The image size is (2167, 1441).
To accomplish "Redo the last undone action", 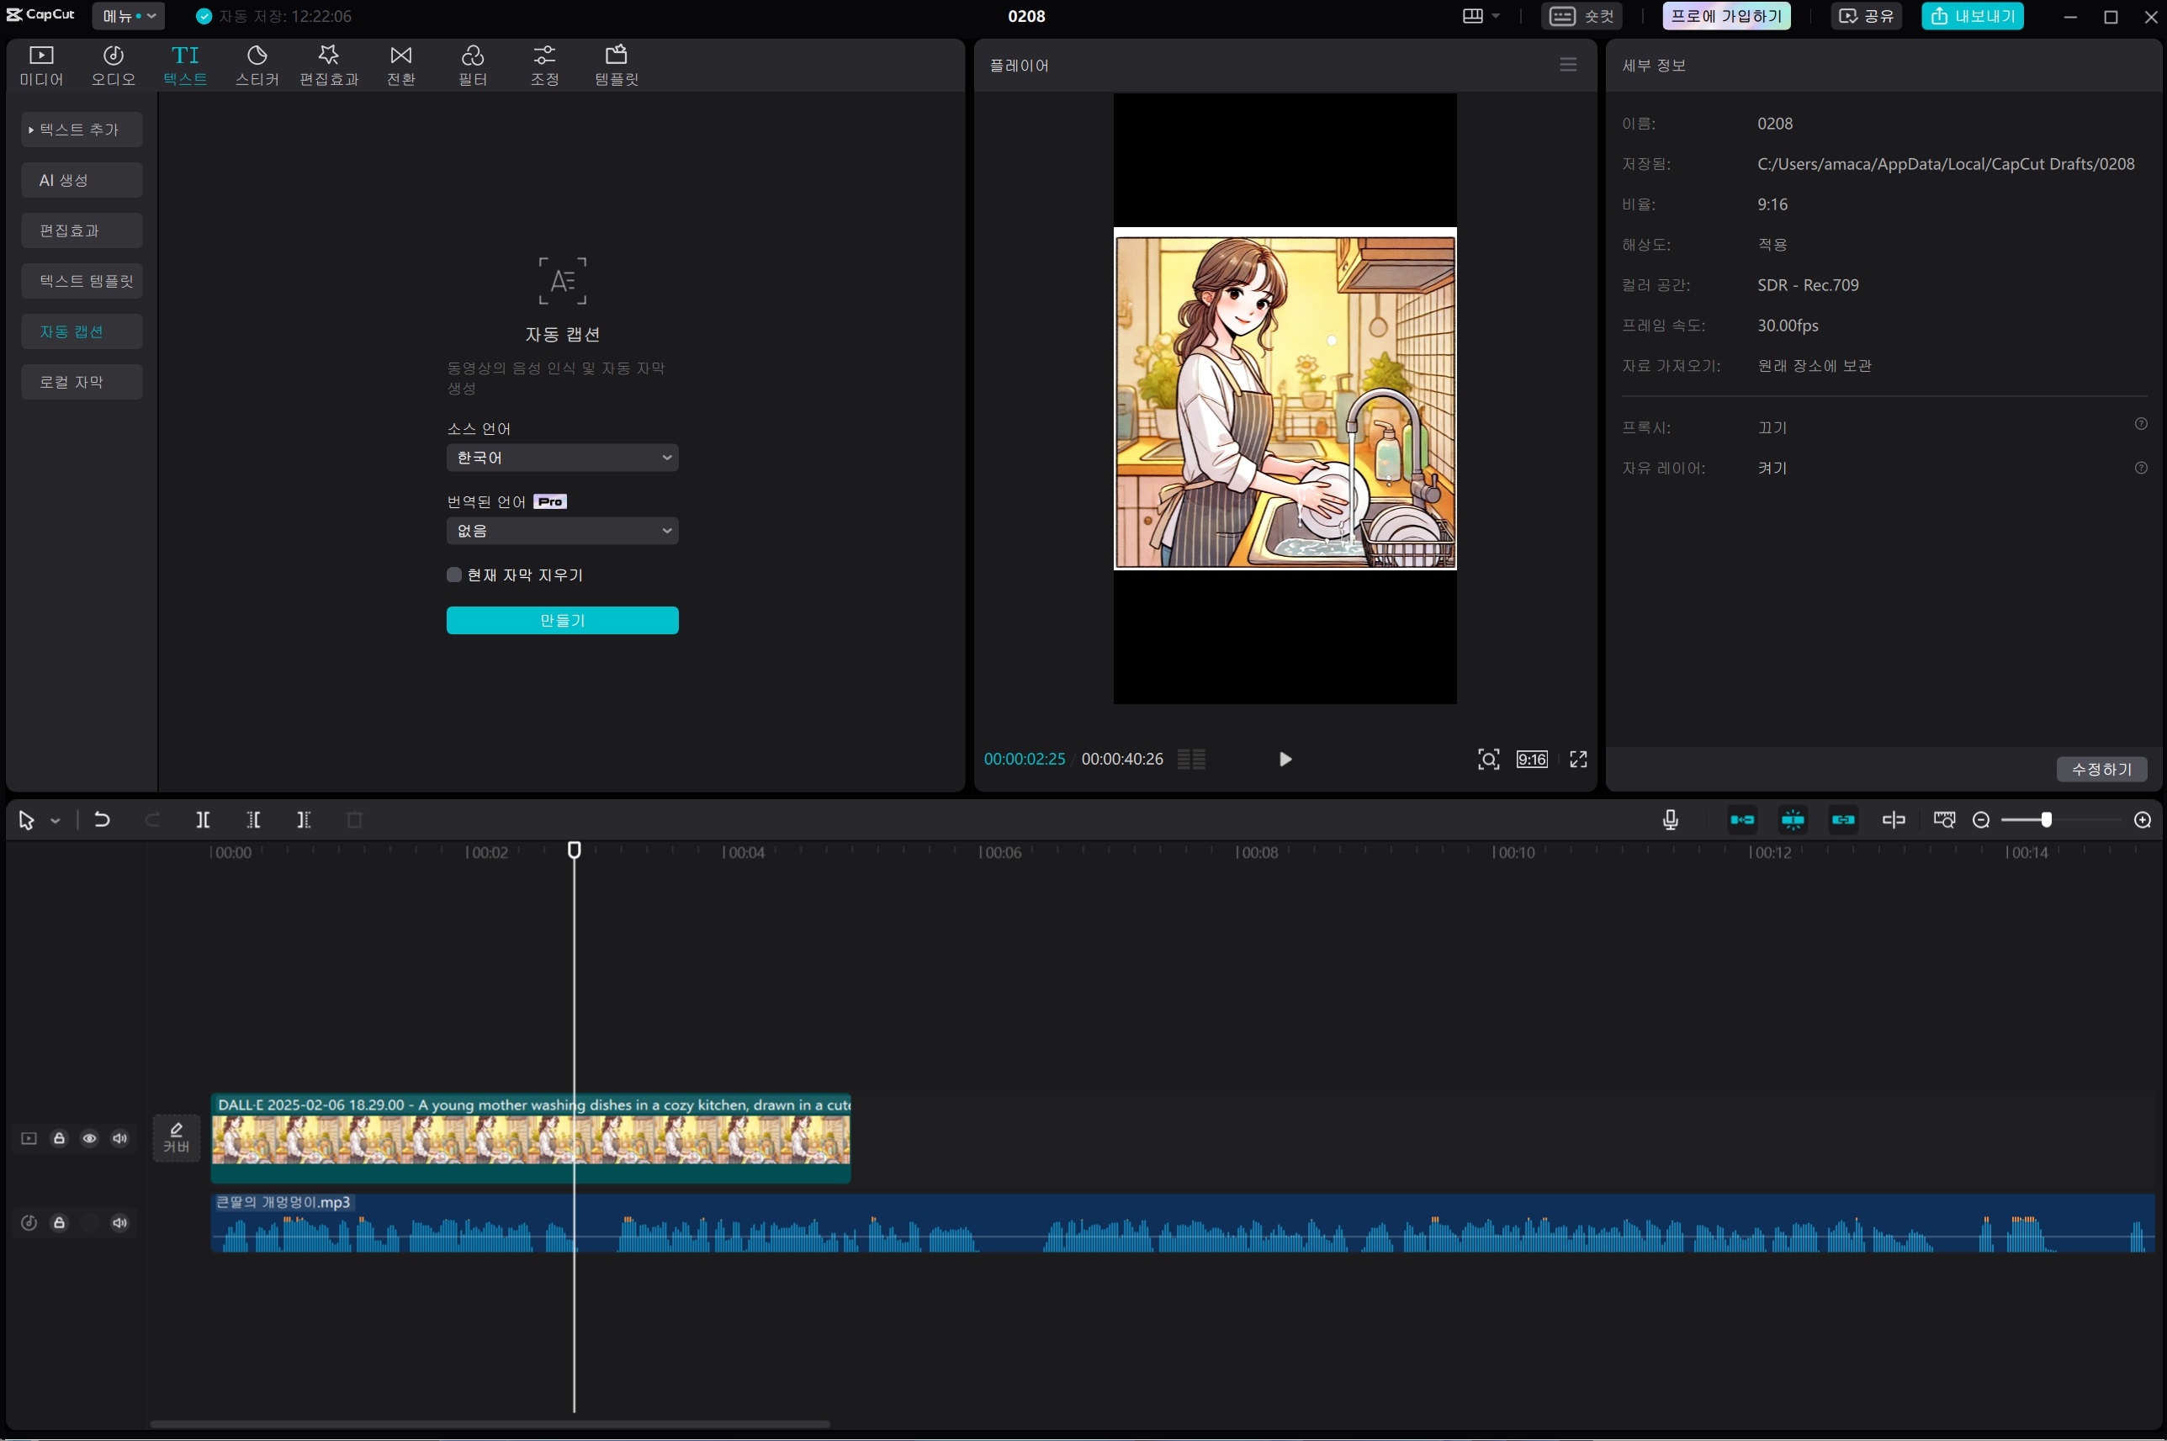I will pos(152,819).
